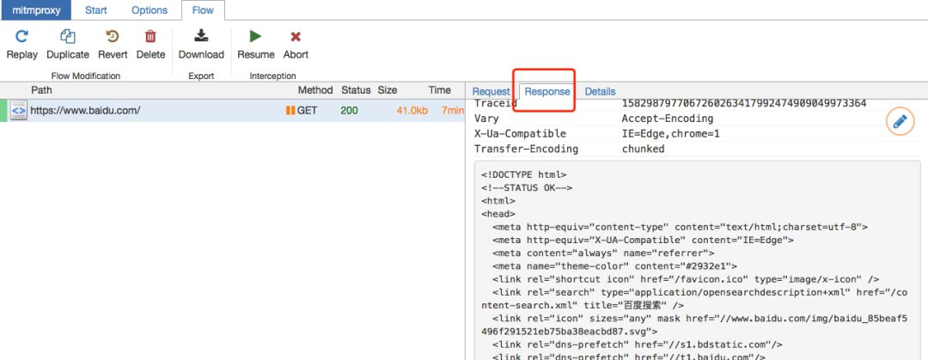Click the chunked header value
The image size is (928, 360).
tap(643, 149)
